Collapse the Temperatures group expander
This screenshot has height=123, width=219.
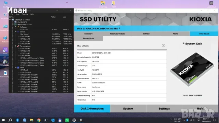coord(15,46)
